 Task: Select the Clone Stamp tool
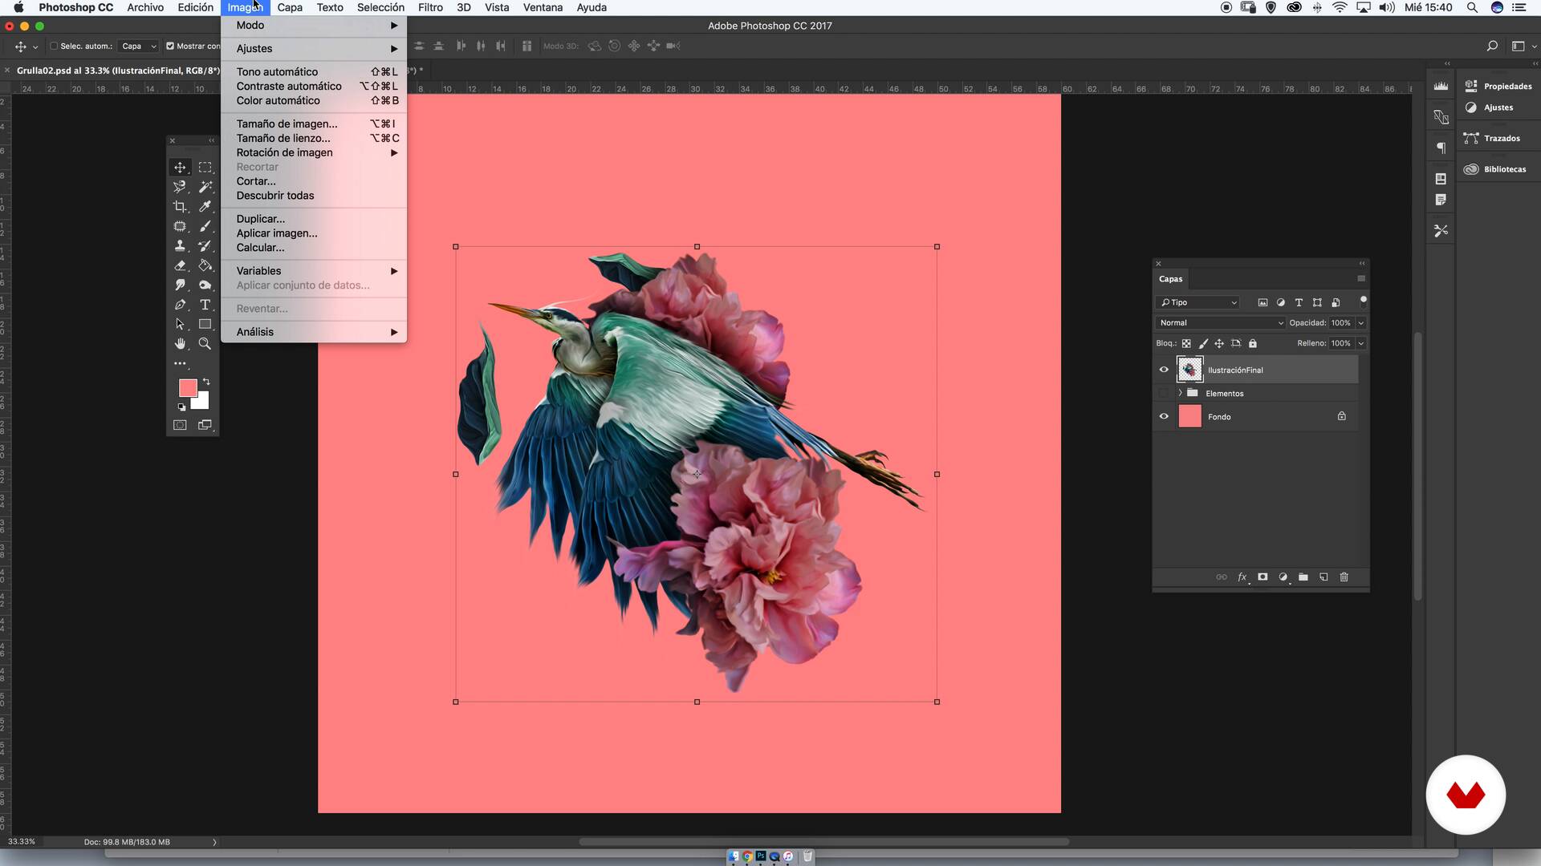[x=180, y=246]
